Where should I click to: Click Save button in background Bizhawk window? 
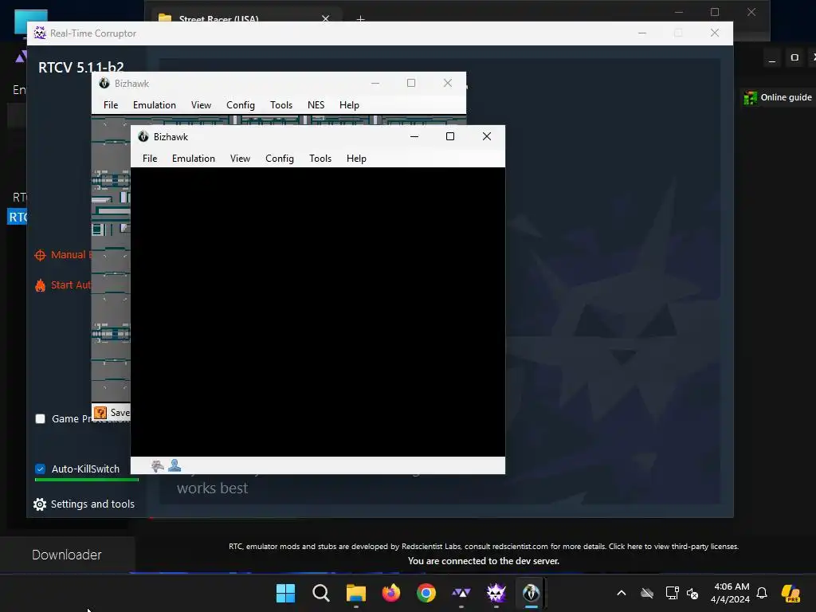tap(112, 413)
